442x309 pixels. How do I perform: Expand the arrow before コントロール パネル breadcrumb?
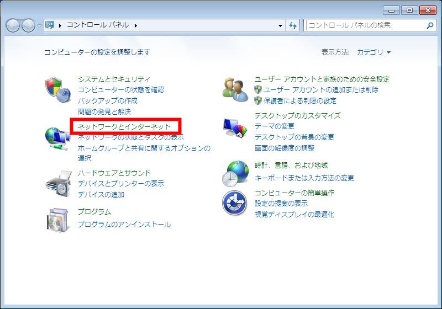click(x=60, y=25)
